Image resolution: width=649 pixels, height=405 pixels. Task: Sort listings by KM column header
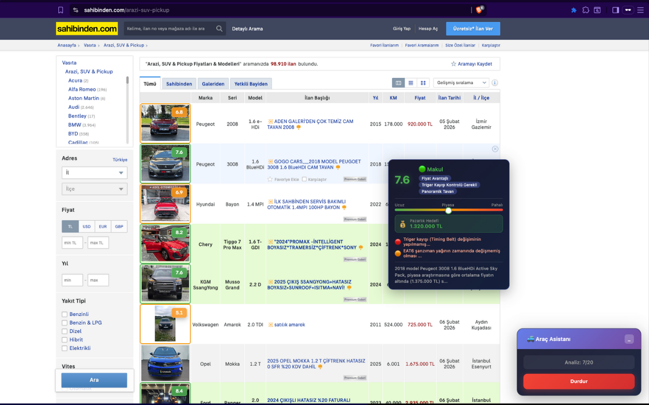tap(393, 98)
